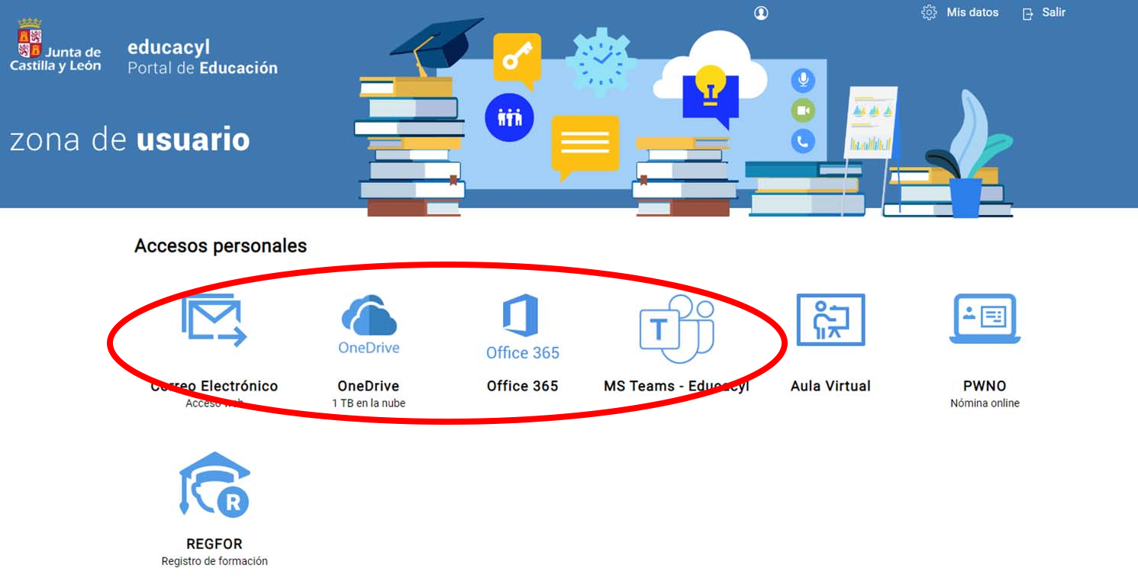Viewport: 1138px width, 578px height.
Task: Click the user profile icon in header
Action: (x=761, y=13)
